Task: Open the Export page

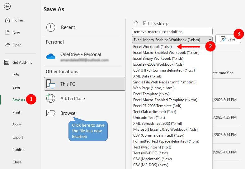Action: (18, 137)
